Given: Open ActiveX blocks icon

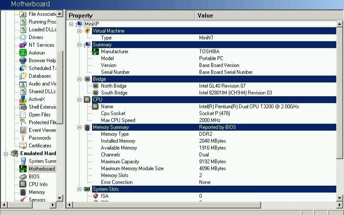Looking at the screenshot, I should [23, 99].
